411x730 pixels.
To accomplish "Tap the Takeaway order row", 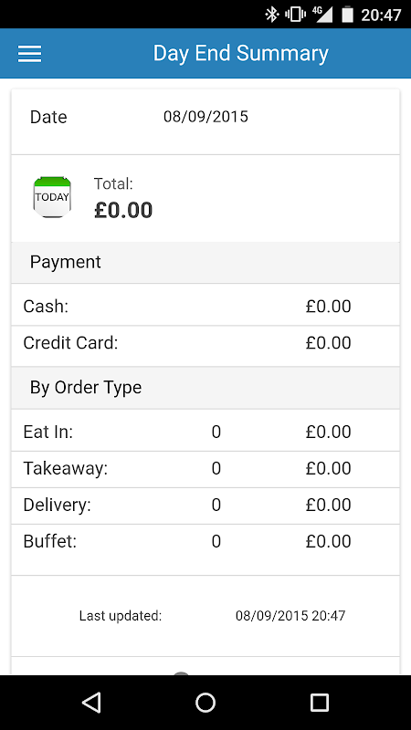I will (205, 468).
